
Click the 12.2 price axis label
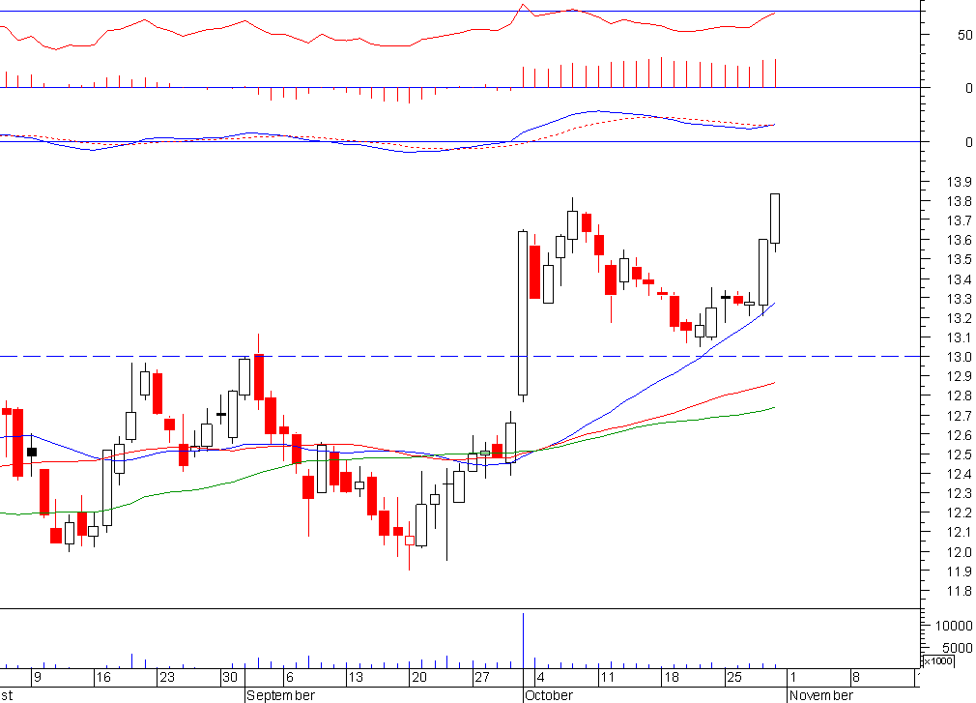(x=959, y=513)
